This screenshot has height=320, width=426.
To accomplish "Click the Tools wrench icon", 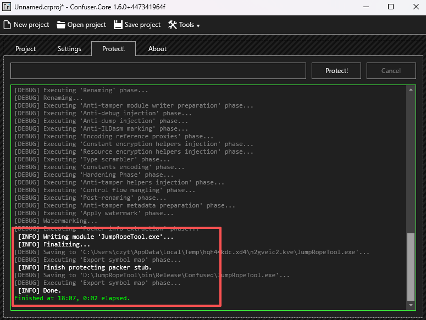I will pyautogui.click(x=172, y=25).
